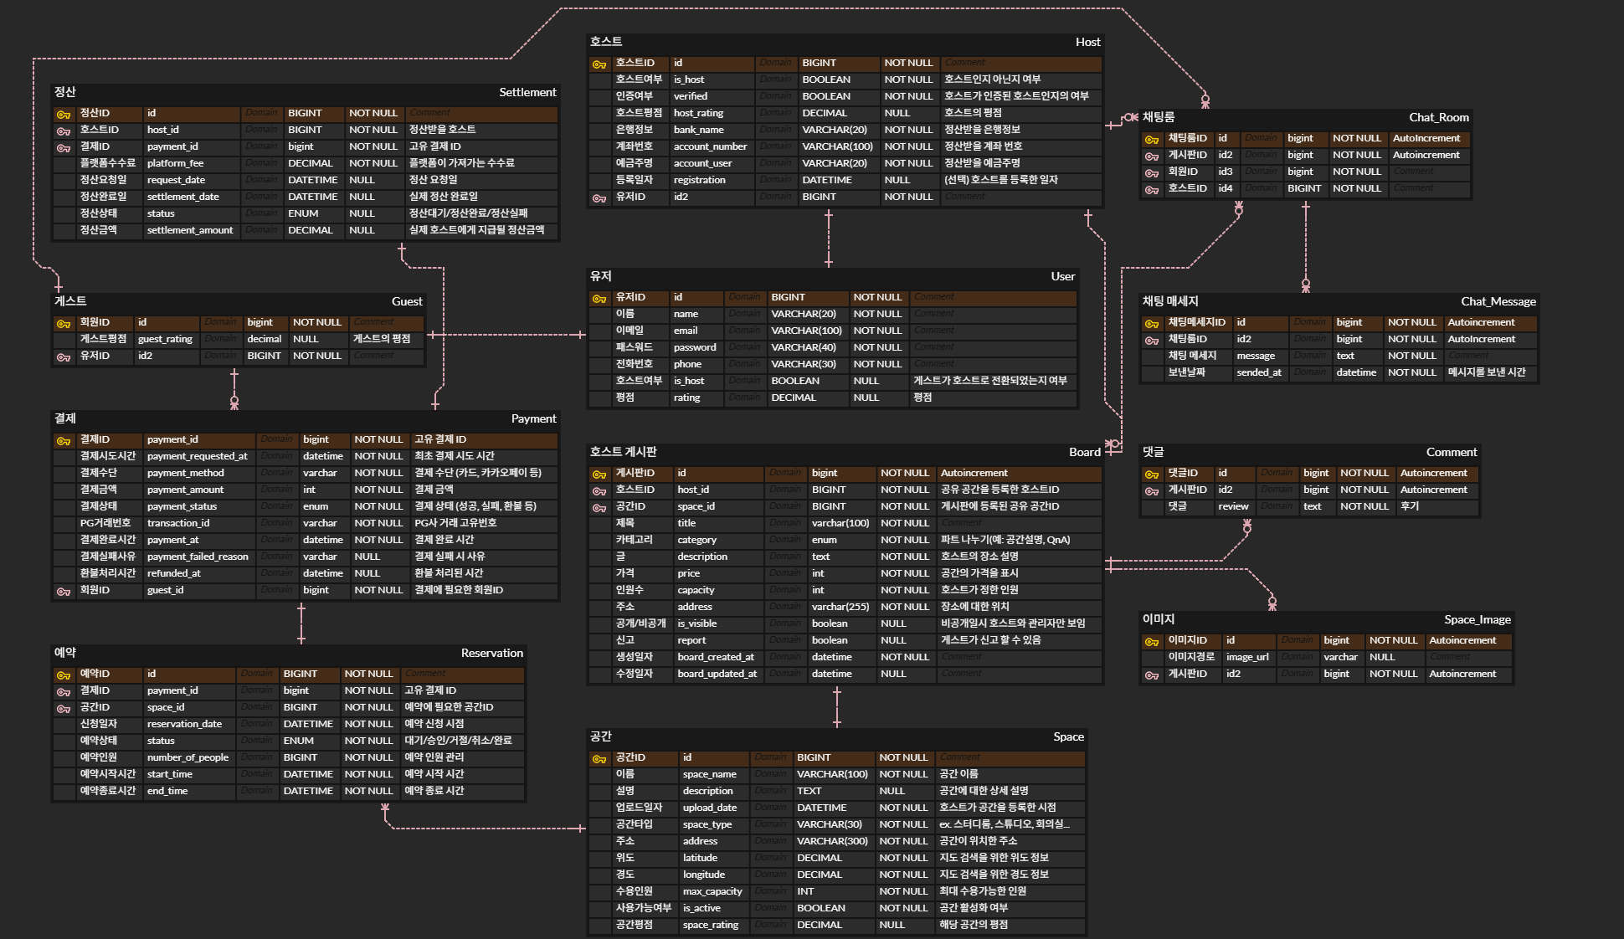
Task: Click the payment_method column name in Payment table
Action: (185, 473)
